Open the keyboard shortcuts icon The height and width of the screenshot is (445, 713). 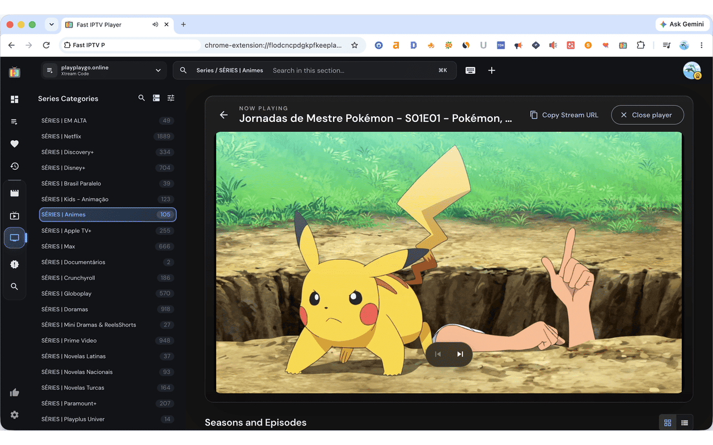(x=471, y=70)
